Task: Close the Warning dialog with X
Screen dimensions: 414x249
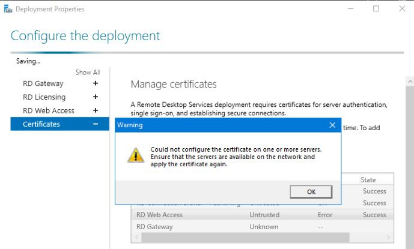Action: [x=332, y=125]
